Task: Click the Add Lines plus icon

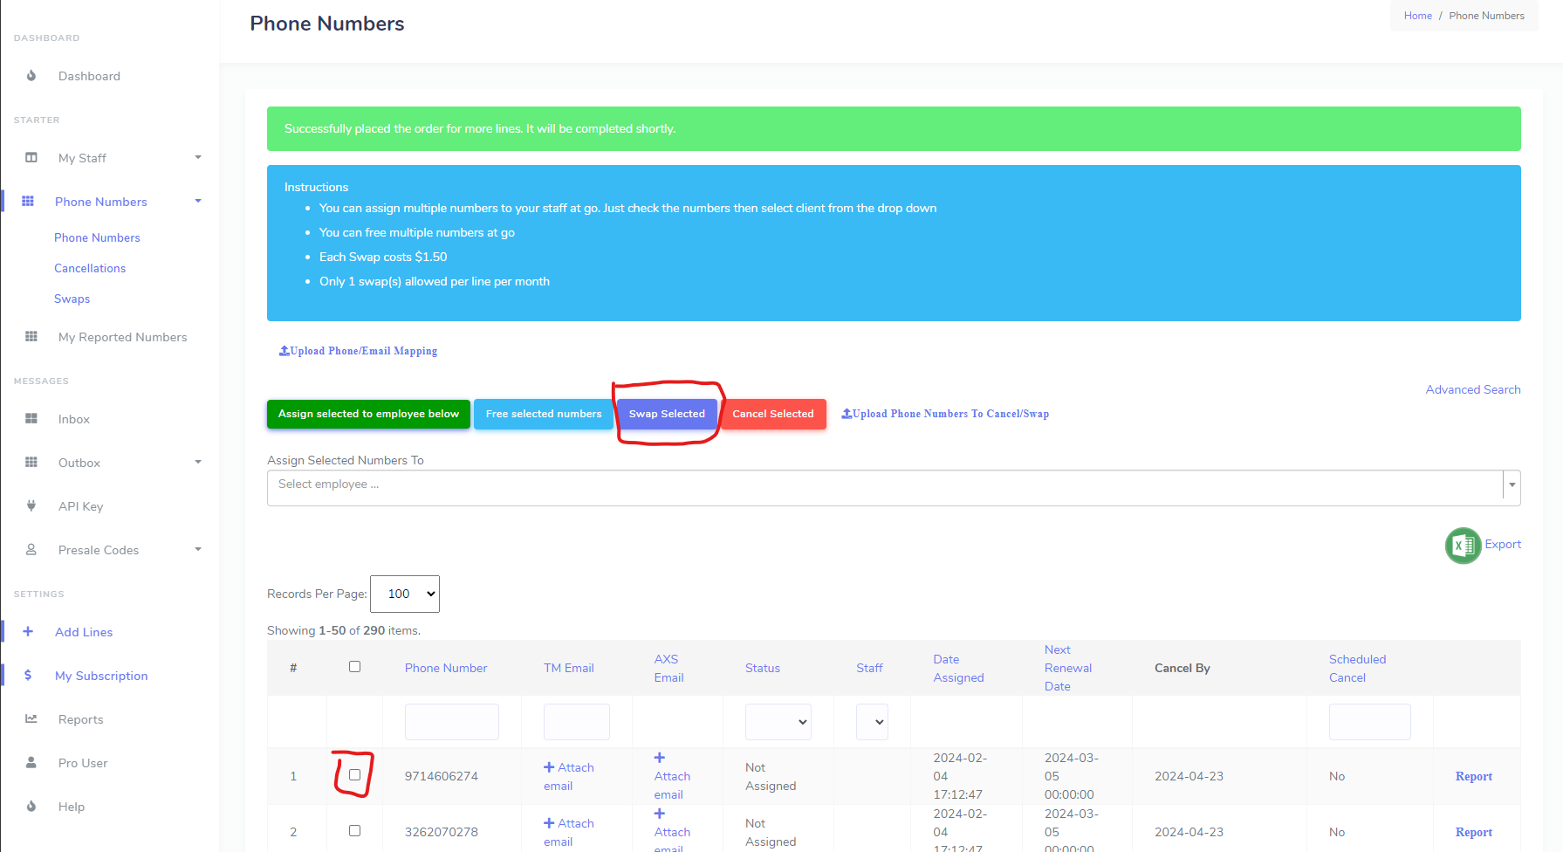Action: (x=28, y=632)
